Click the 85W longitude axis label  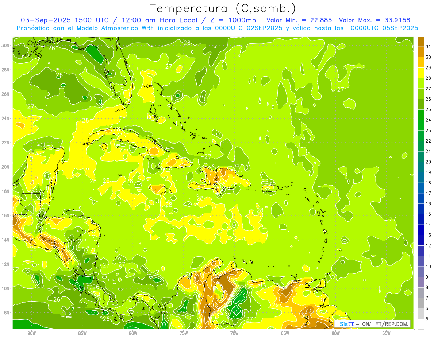[x=82, y=333]
